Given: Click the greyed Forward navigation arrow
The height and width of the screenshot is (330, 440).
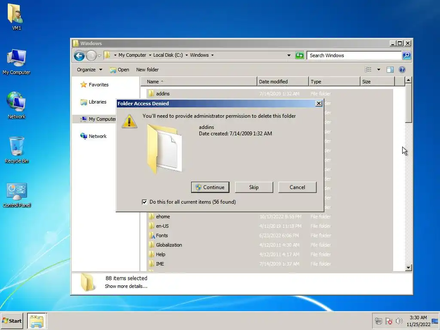Looking at the screenshot, I should [91, 55].
